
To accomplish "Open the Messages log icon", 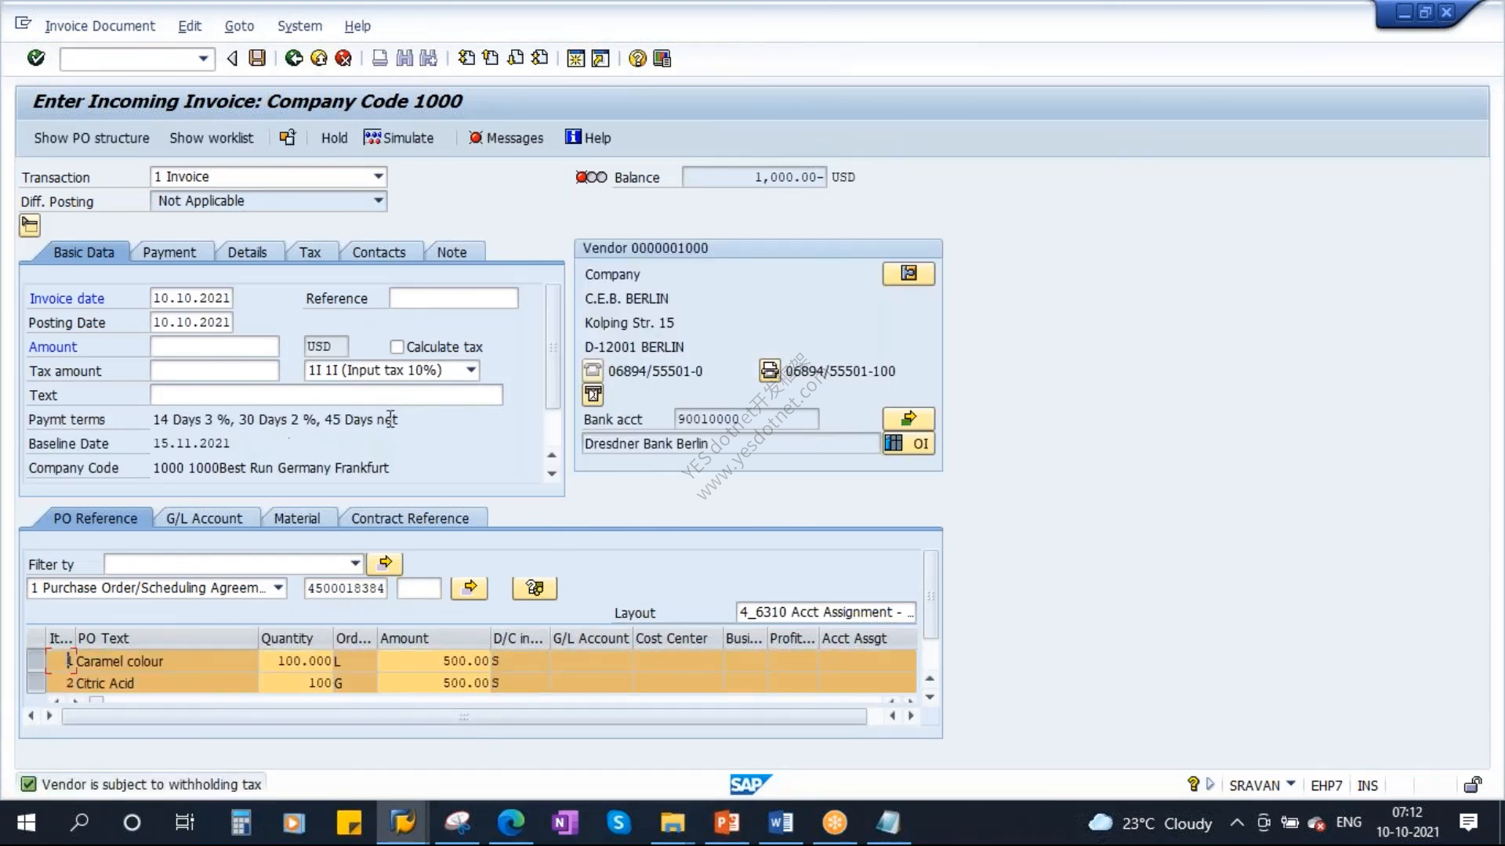I will (475, 138).
